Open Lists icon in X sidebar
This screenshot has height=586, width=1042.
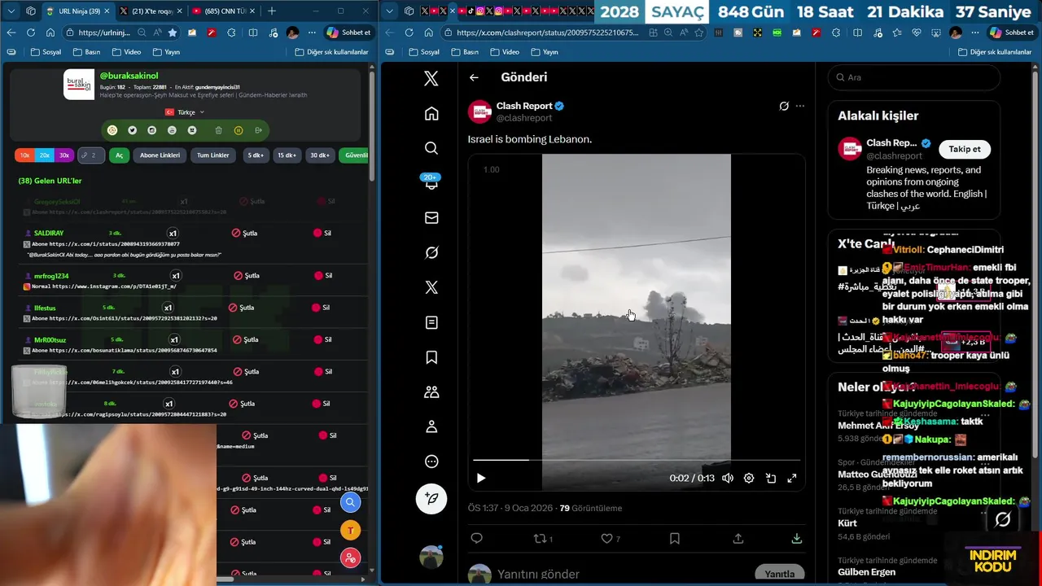(431, 322)
